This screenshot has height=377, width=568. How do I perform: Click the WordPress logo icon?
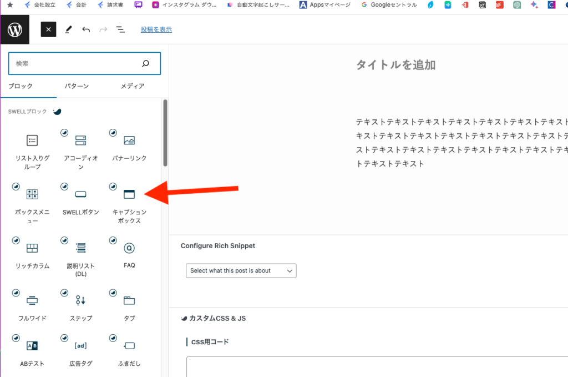click(14, 29)
